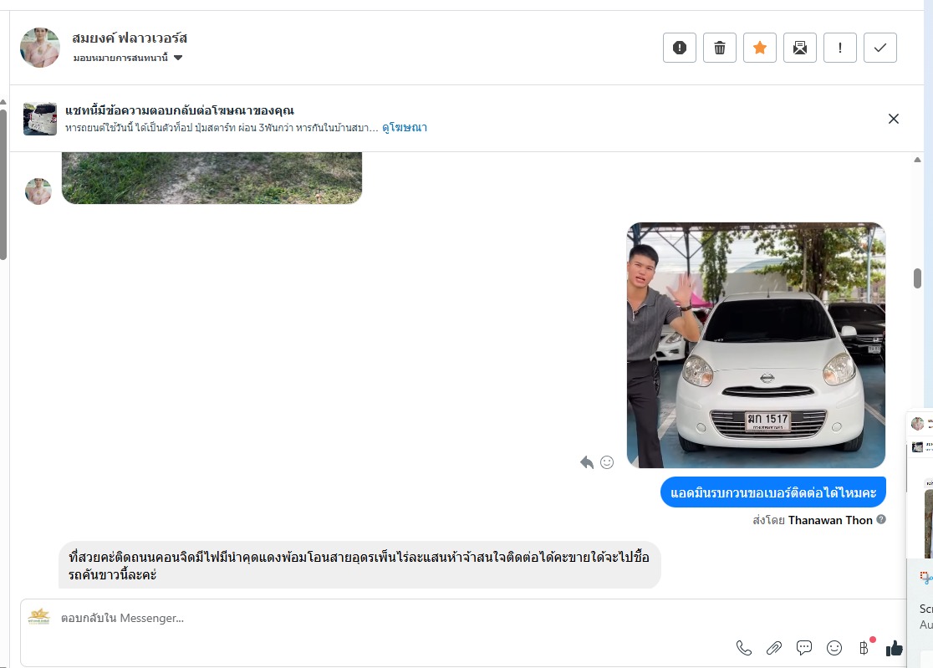Attach a file with the paperclip icon
This screenshot has width=933, height=668.
[x=773, y=648]
